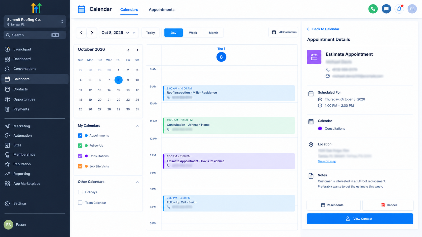This screenshot has height=237, width=422.
Task: Open Roof Inspection - Miller Residence event
Action: (x=229, y=93)
